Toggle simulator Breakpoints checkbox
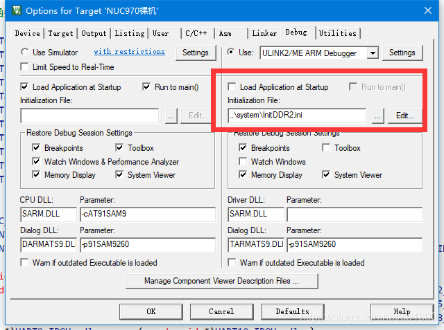 (x=36, y=147)
